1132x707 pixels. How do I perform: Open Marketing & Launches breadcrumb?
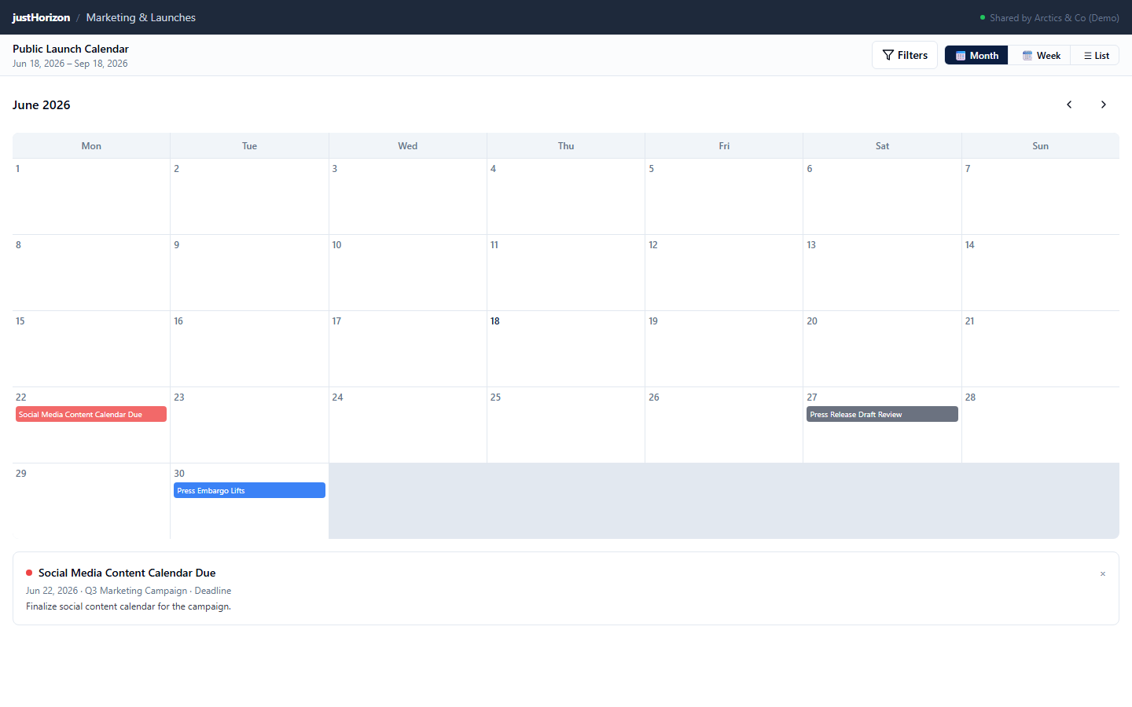(141, 17)
